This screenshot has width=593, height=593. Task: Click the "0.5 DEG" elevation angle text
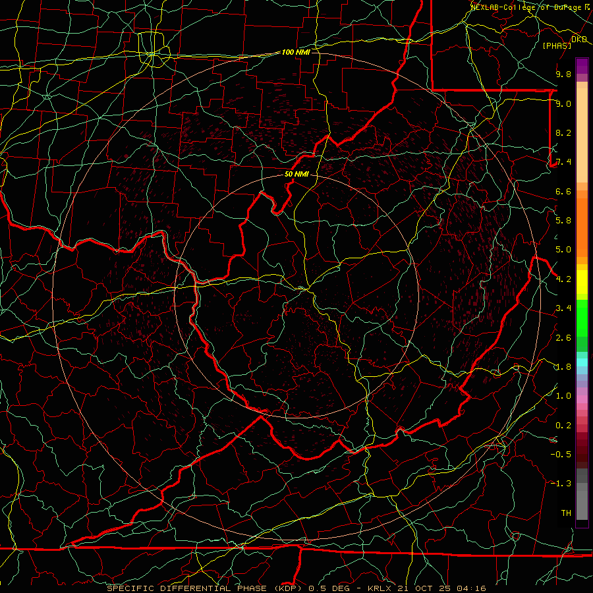tap(329, 588)
